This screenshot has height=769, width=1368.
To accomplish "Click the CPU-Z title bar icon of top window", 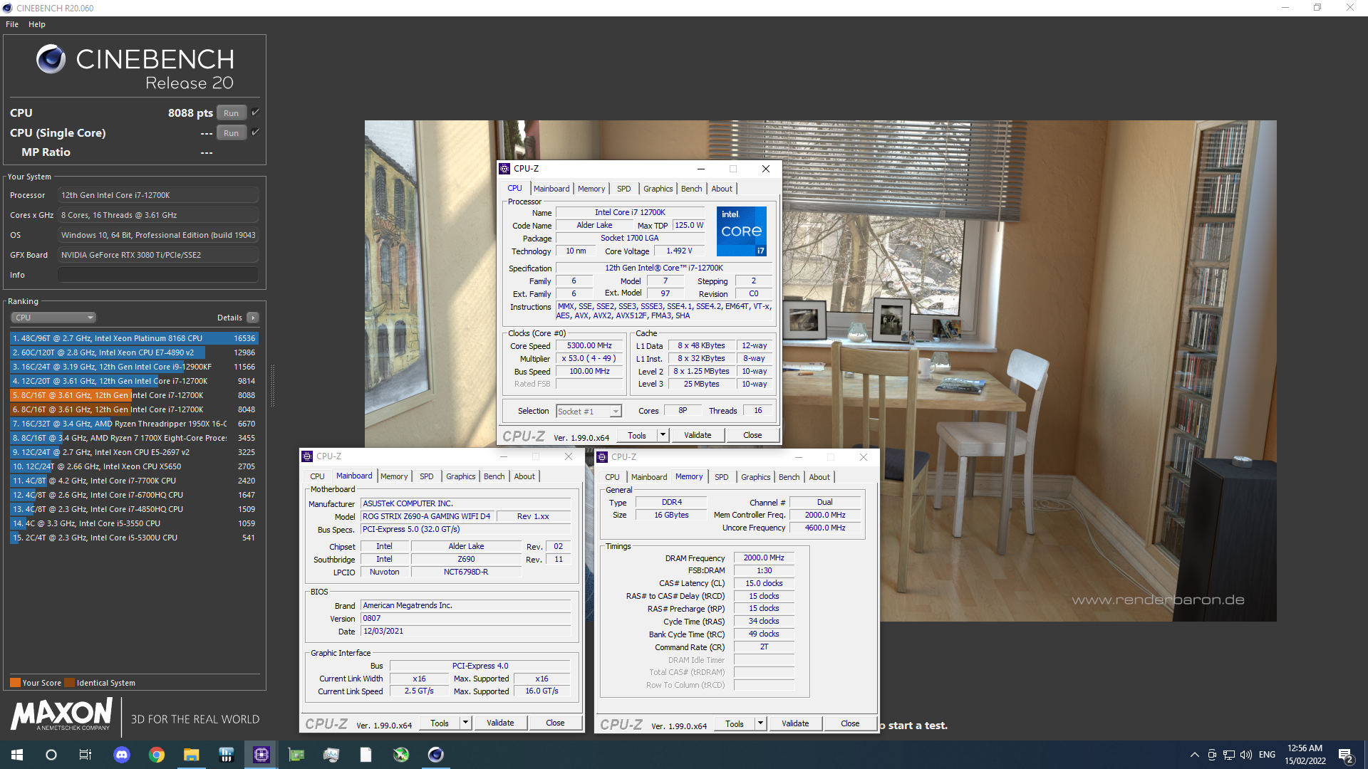I will pyautogui.click(x=505, y=169).
